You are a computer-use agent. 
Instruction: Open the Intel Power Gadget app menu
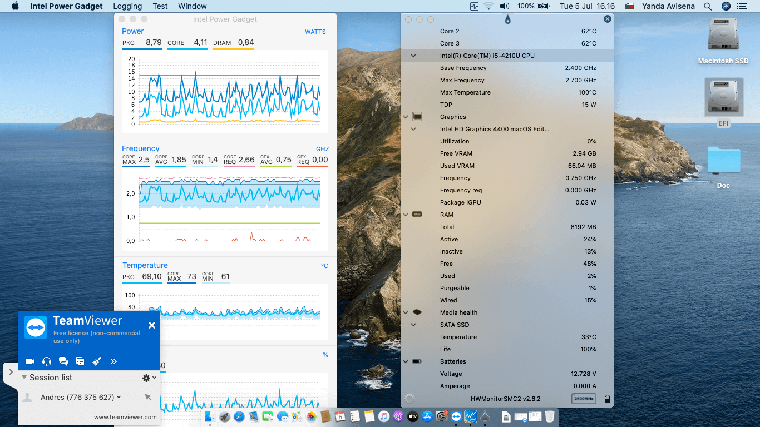pyautogui.click(x=66, y=6)
